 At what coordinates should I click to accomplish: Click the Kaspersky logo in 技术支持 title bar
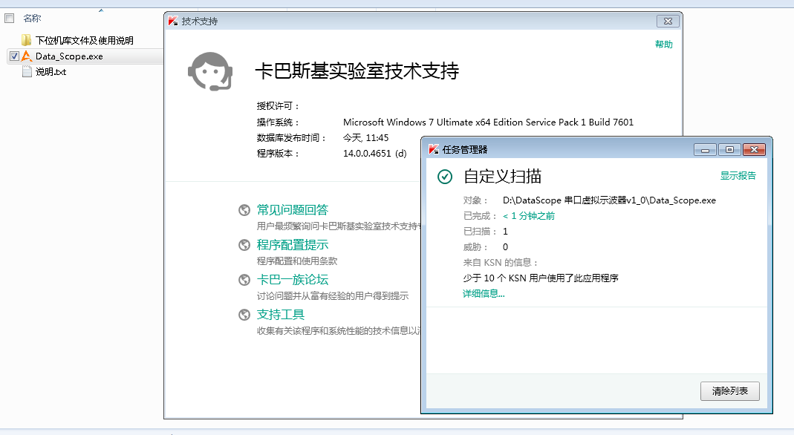click(172, 21)
